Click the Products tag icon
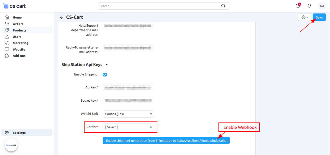330x155 pixels. [x=7, y=30]
